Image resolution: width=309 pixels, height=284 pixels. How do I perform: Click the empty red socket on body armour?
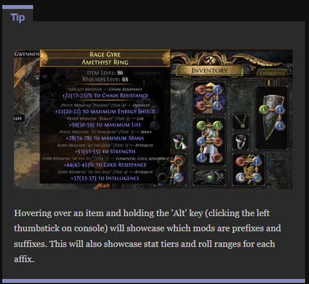tap(217, 158)
